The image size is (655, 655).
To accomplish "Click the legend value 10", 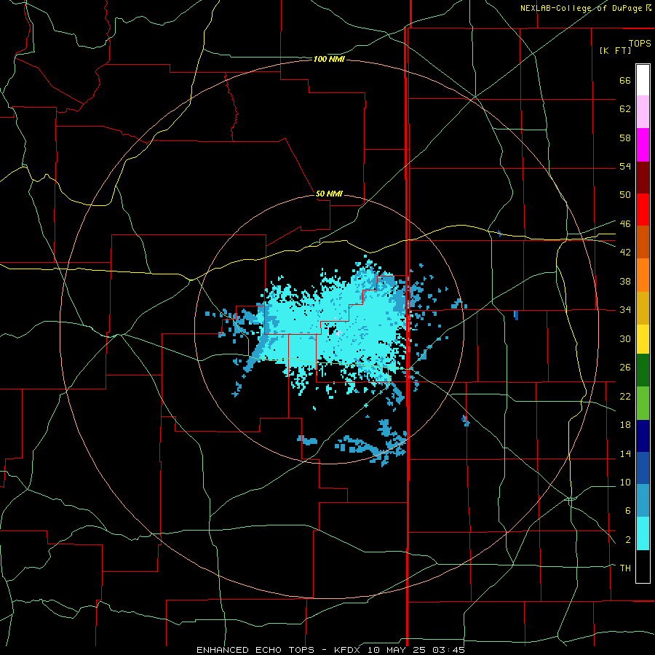I will [x=625, y=482].
